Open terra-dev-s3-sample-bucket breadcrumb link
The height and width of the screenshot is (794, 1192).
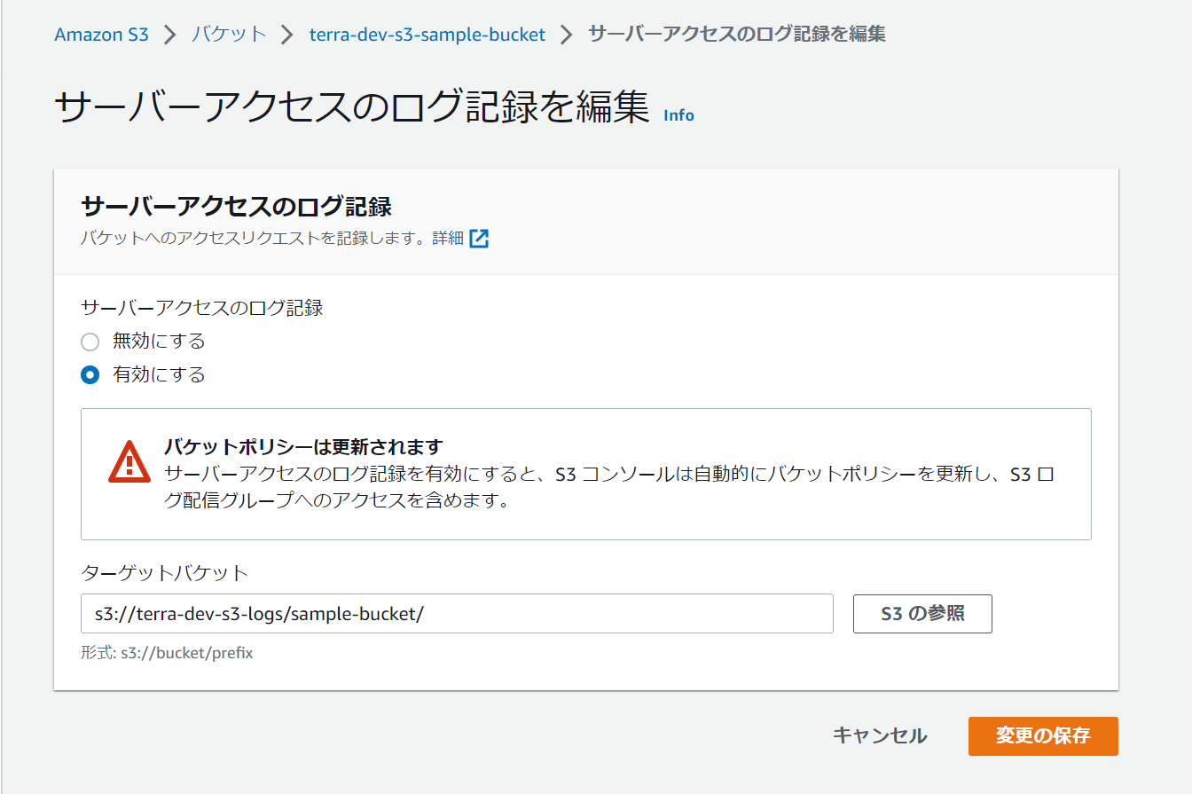427,35
